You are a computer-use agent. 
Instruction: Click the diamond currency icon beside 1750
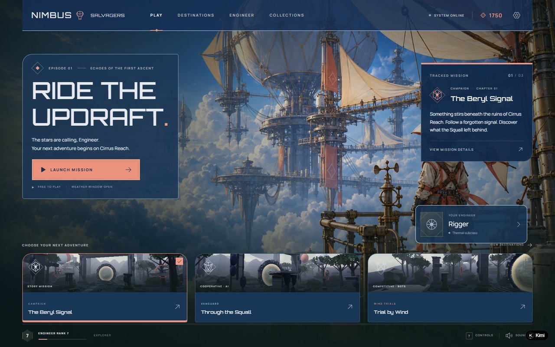[x=483, y=15]
